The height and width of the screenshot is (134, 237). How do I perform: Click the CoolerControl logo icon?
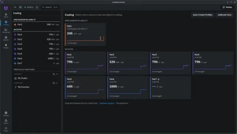(6, 8)
